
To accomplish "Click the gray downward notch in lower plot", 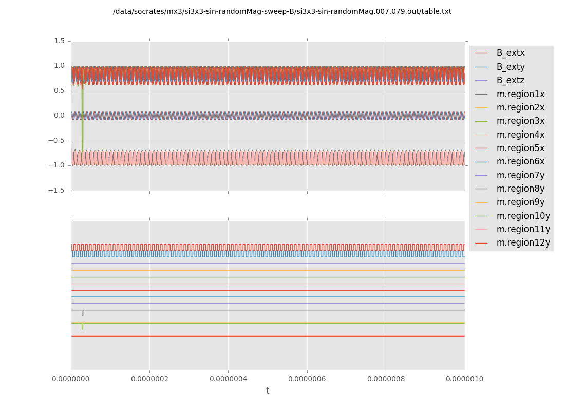I will [x=82, y=313].
